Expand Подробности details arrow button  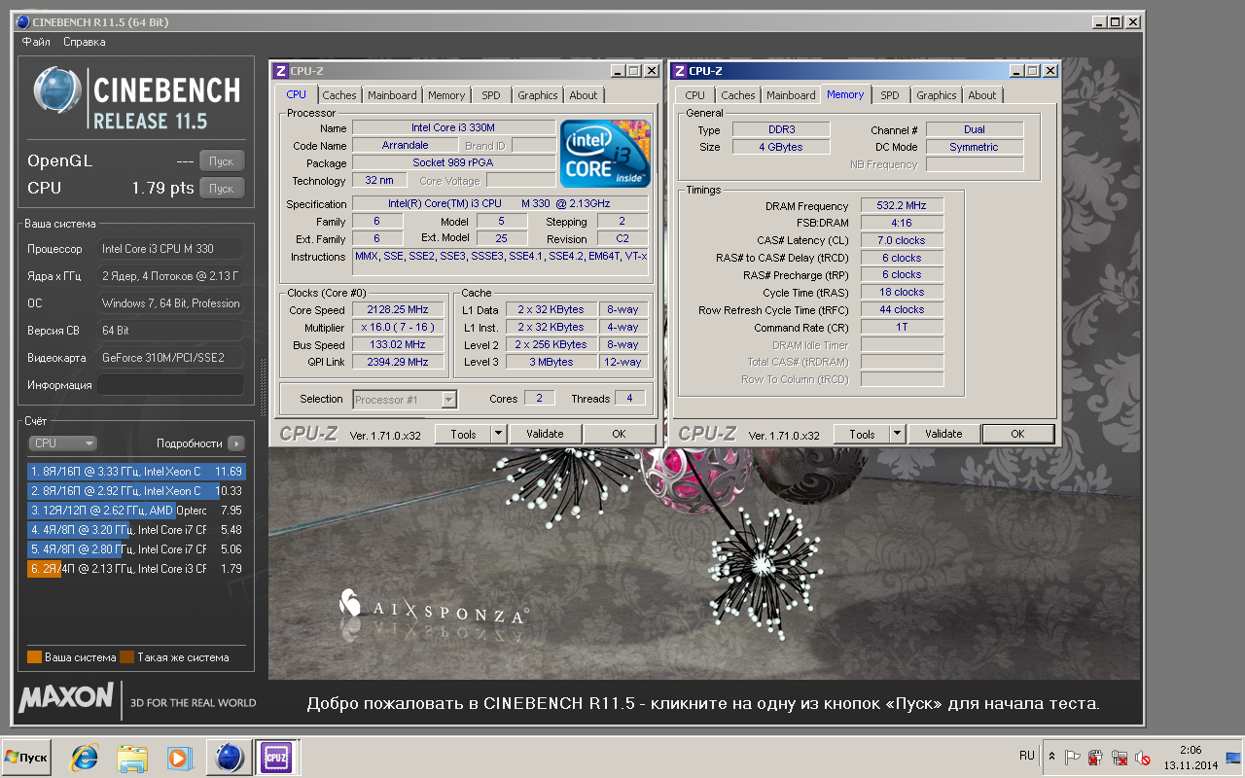(236, 442)
